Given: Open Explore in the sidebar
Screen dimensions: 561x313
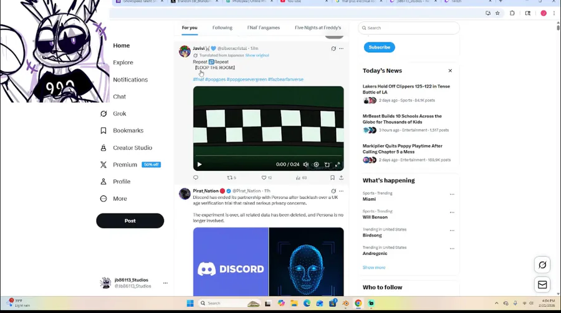Looking at the screenshot, I should click(123, 62).
